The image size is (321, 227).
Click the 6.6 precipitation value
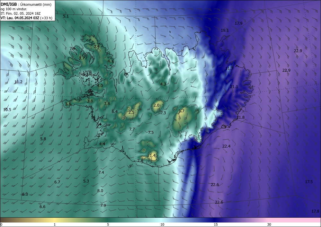click(42, 207)
